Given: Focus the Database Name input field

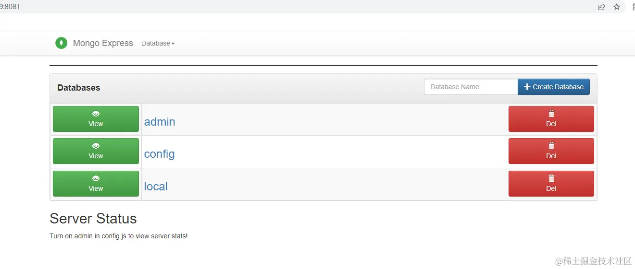Looking at the screenshot, I should (x=471, y=87).
